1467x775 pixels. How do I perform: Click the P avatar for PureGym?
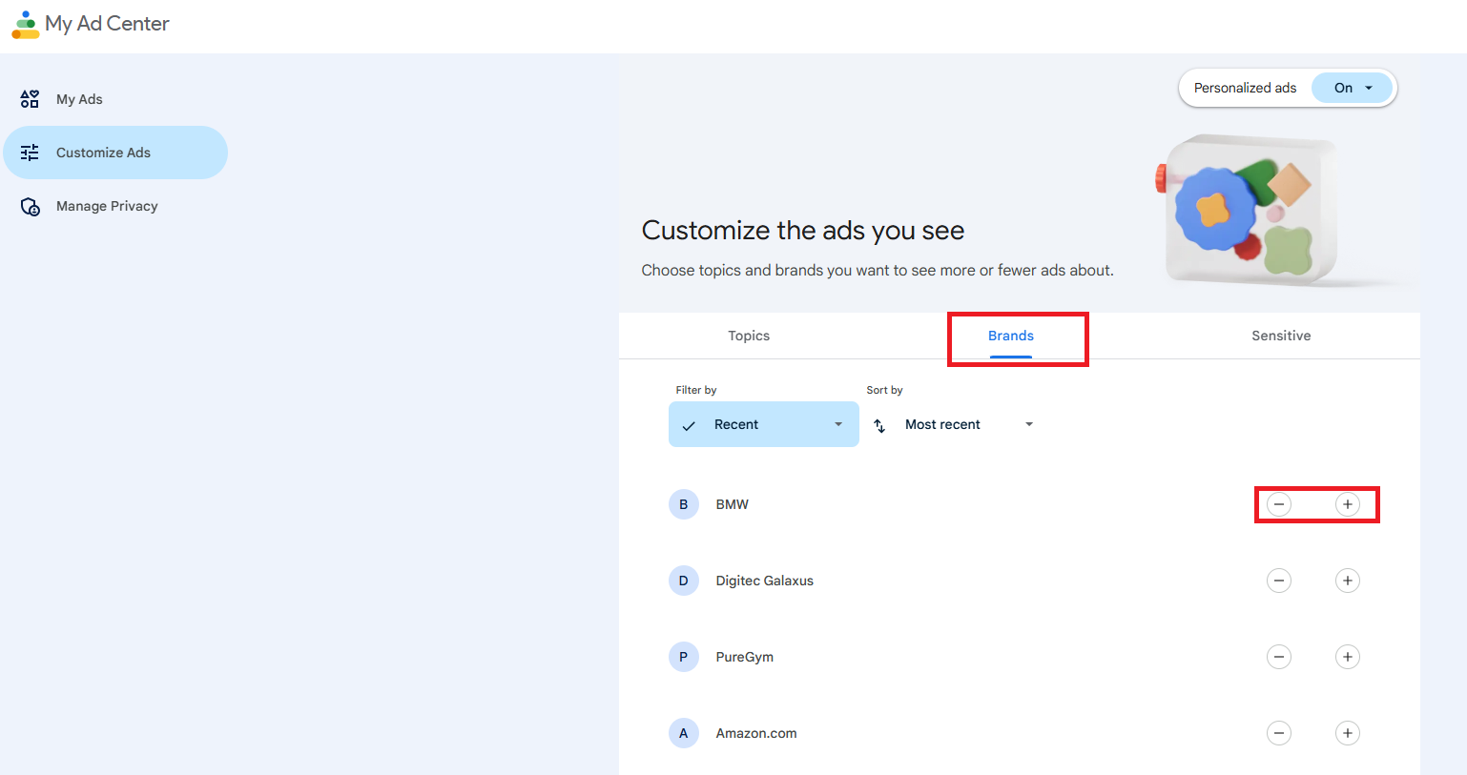coord(684,657)
